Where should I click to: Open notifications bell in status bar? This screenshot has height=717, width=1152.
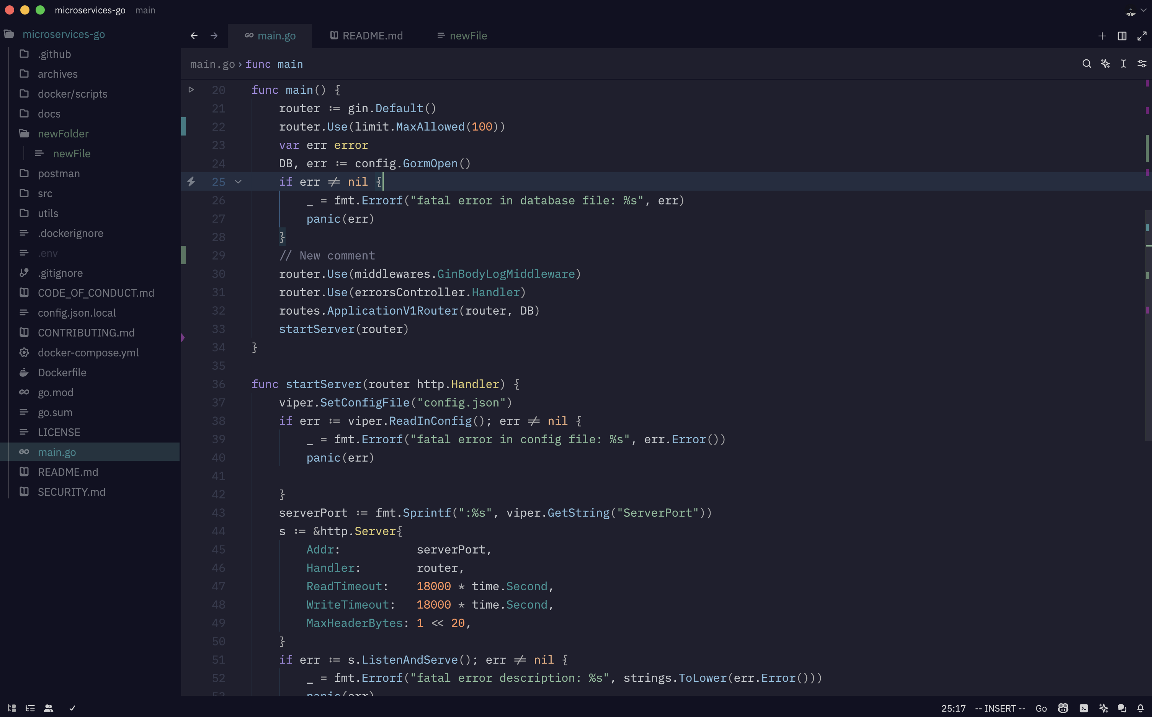coord(1141,708)
